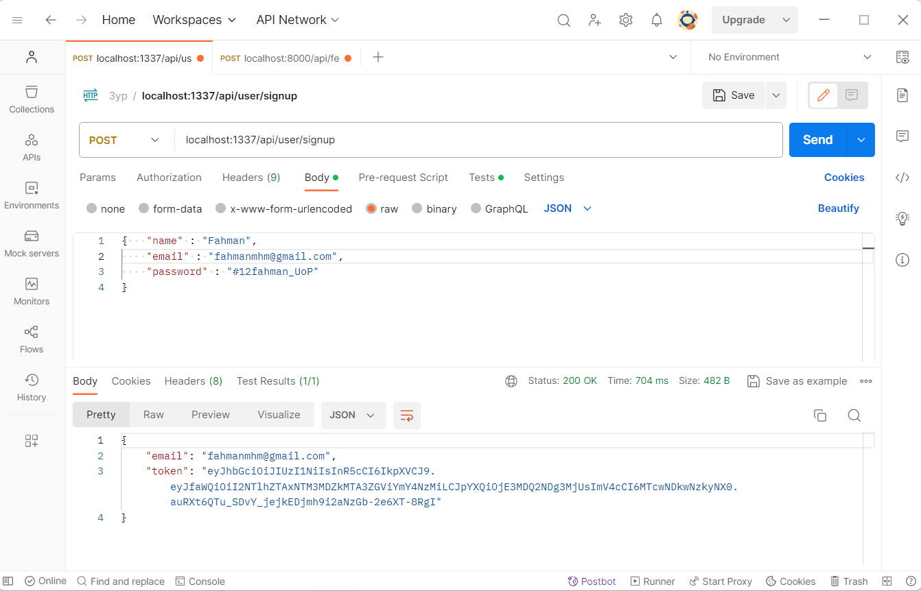Toggle the sidebar panel icon in status bar
This screenshot has width=921, height=591.
[x=8, y=581]
